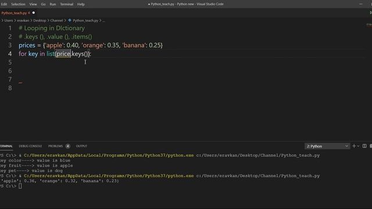This screenshot has height=209, width=372.
Task: Click the highlighted 'price' word on line 4
Action: (63, 54)
